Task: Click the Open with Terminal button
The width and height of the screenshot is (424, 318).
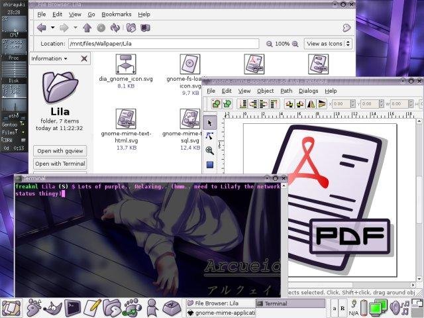Action: [60, 164]
